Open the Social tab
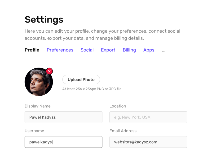The height and width of the screenshot is (159, 212). tap(87, 50)
